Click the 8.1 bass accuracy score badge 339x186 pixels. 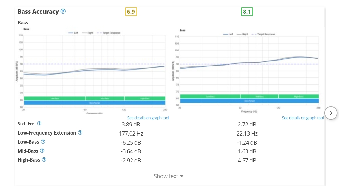(247, 12)
